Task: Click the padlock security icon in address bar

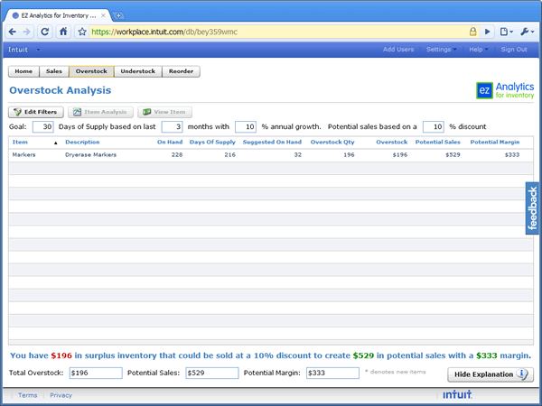Action: (472, 32)
